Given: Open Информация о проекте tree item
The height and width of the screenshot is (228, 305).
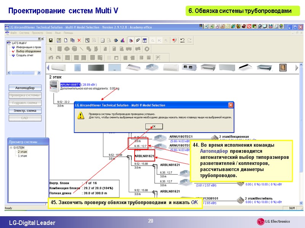Looking at the screenshot, I should [x=28, y=47].
